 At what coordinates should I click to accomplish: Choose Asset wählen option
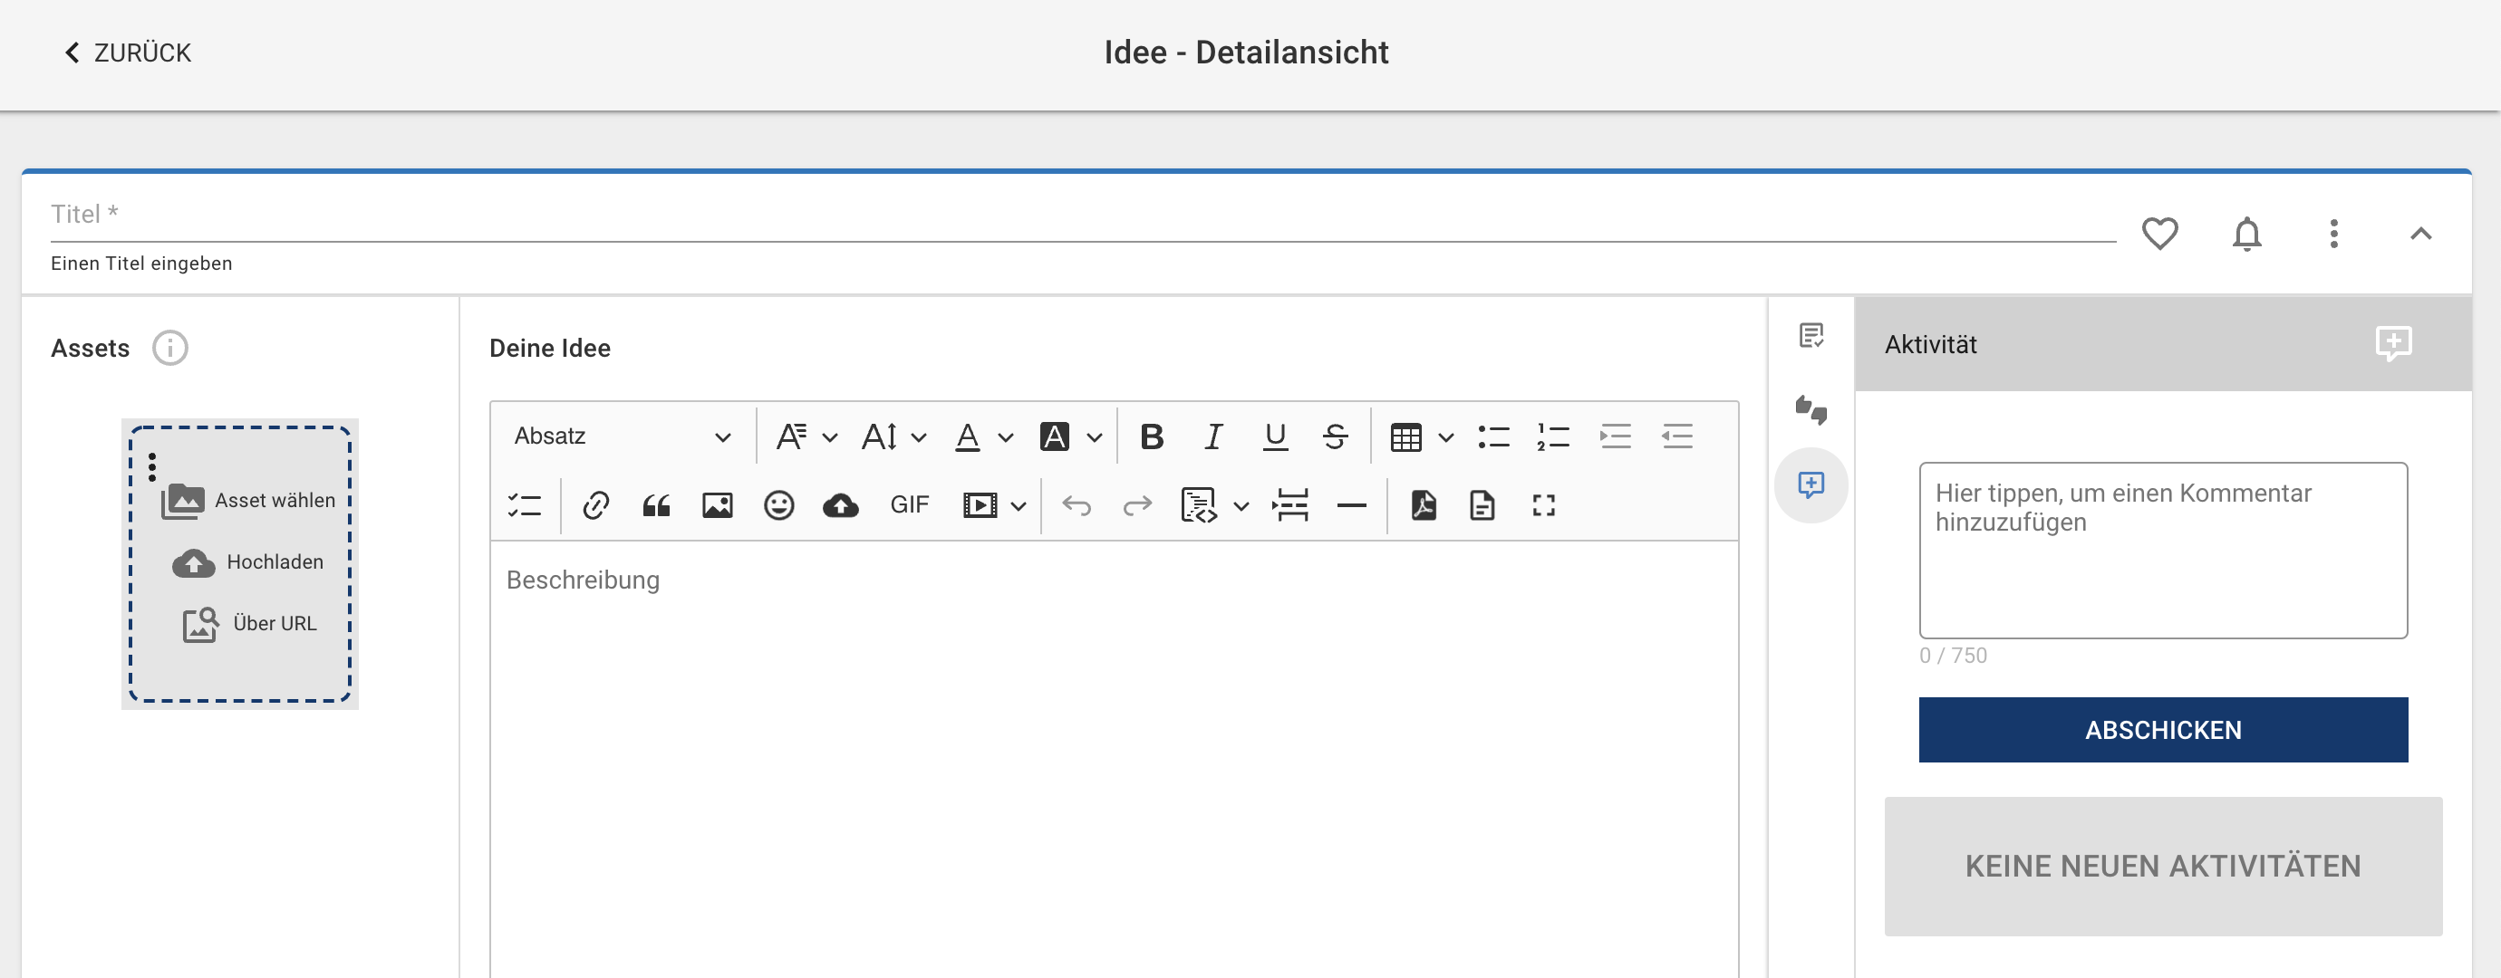pyautogui.click(x=248, y=501)
